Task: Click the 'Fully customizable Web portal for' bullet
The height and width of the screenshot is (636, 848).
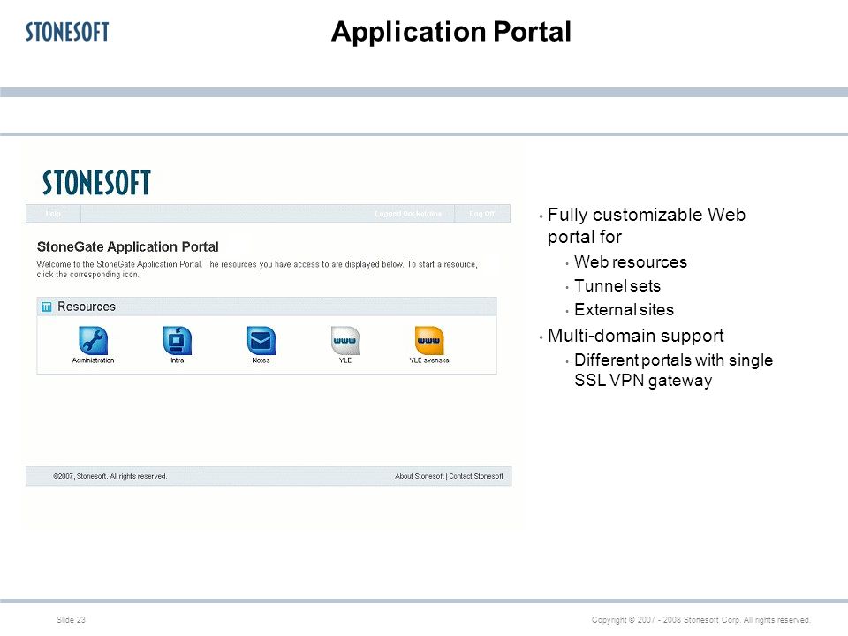Action: [x=647, y=225]
